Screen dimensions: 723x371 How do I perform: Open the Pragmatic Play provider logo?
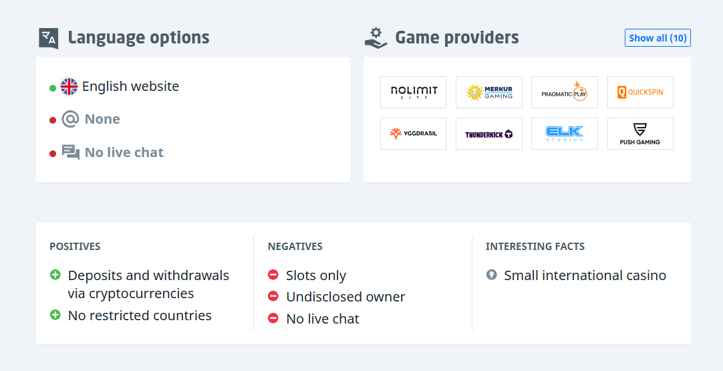565,92
